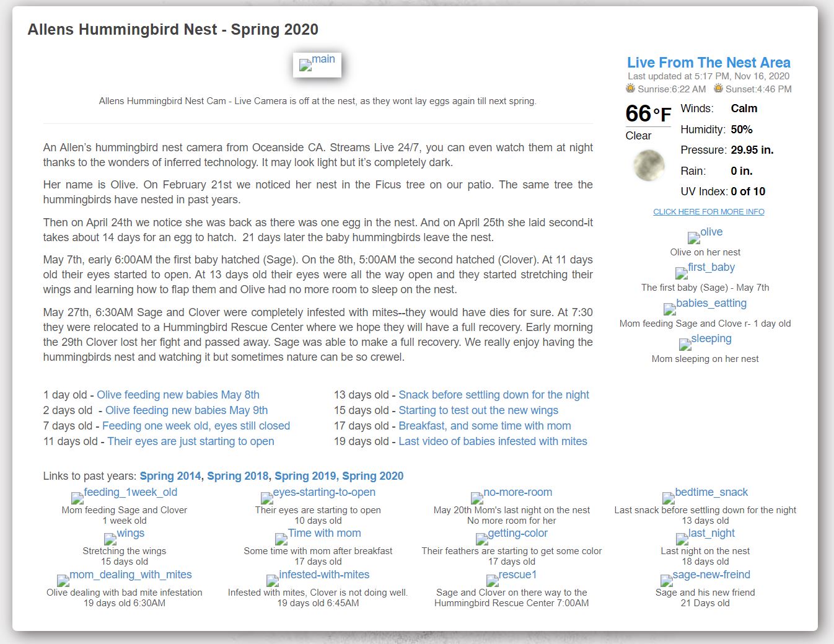
Task: Open the 'babies_eatting' image thumbnail
Action: point(705,305)
